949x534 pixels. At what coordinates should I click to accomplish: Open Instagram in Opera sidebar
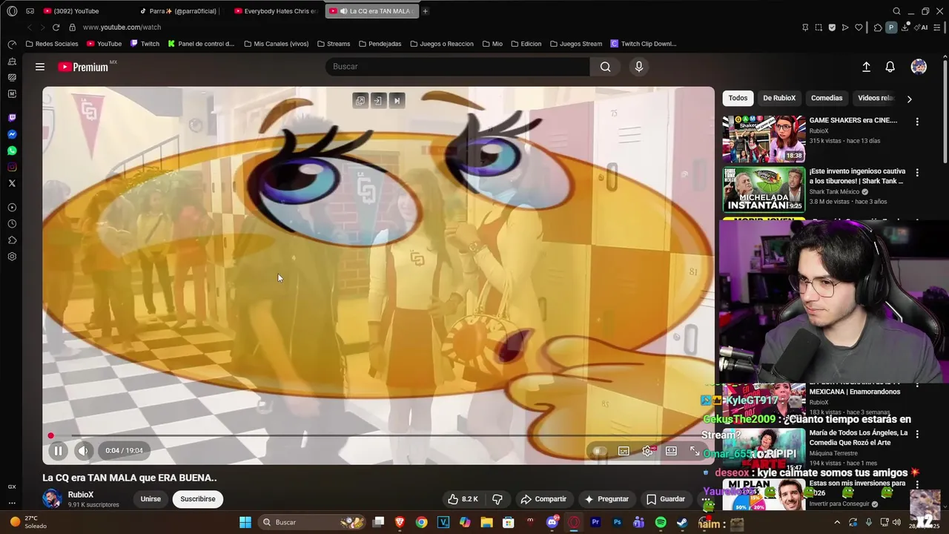point(12,167)
